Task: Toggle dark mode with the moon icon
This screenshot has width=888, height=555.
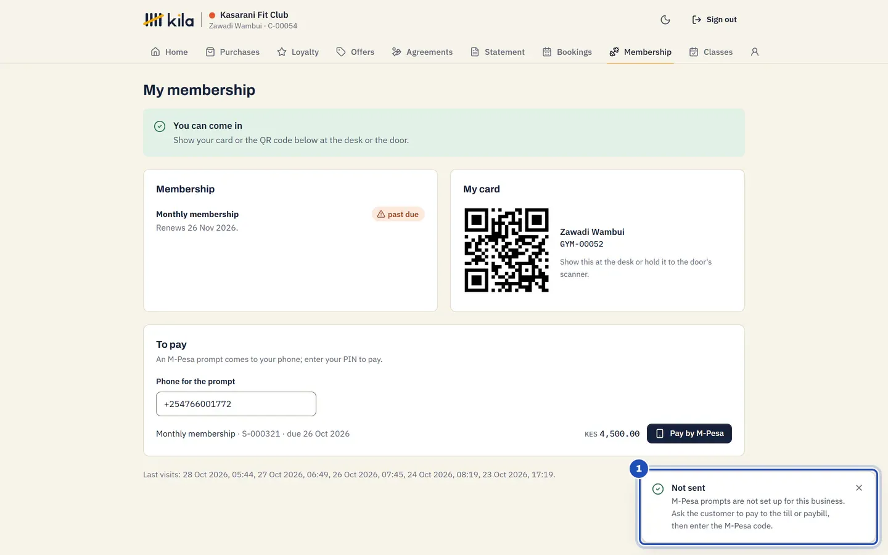Action: click(x=665, y=20)
